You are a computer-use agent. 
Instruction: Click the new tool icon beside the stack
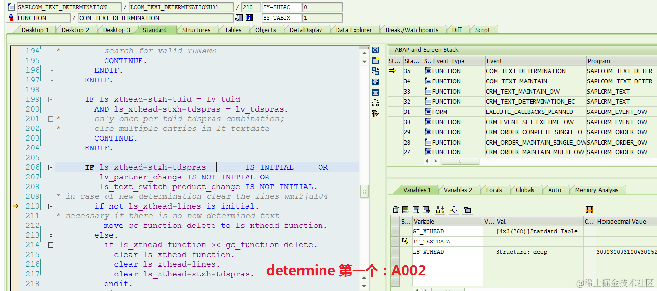[x=375, y=61]
